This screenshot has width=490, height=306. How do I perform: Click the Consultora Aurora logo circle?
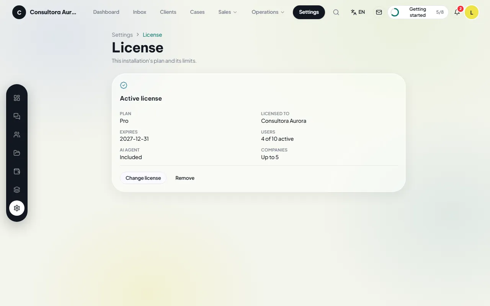click(19, 12)
